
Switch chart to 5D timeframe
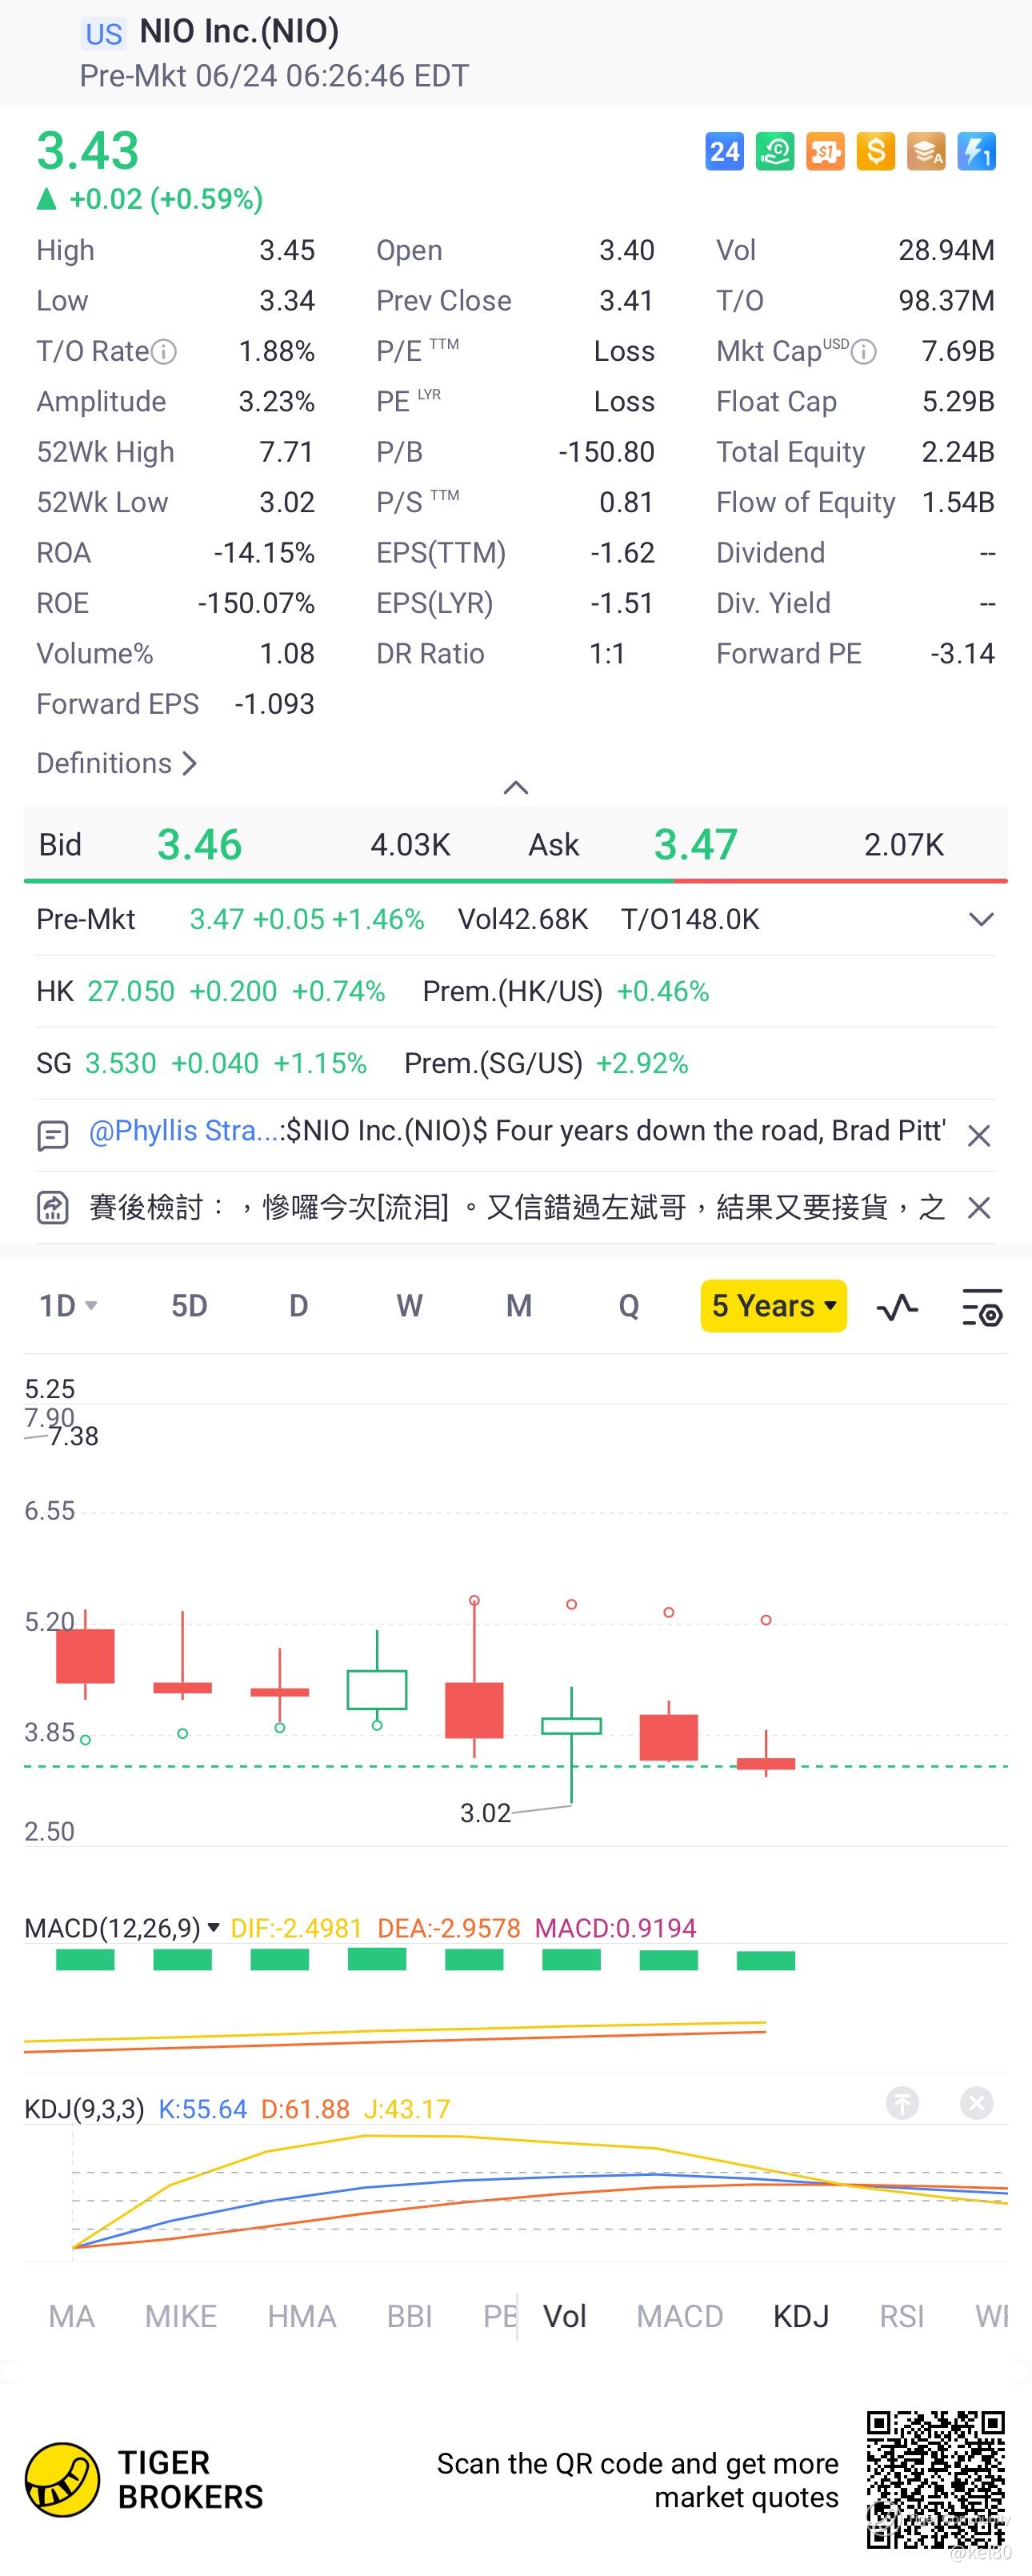tap(189, 1306)
